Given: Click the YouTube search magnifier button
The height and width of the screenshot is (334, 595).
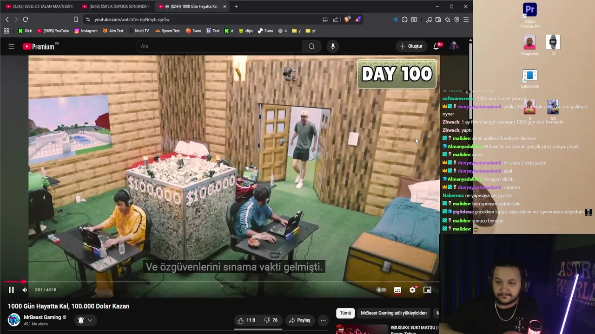Looking at the screenshot, I should (x=311, y=46).
